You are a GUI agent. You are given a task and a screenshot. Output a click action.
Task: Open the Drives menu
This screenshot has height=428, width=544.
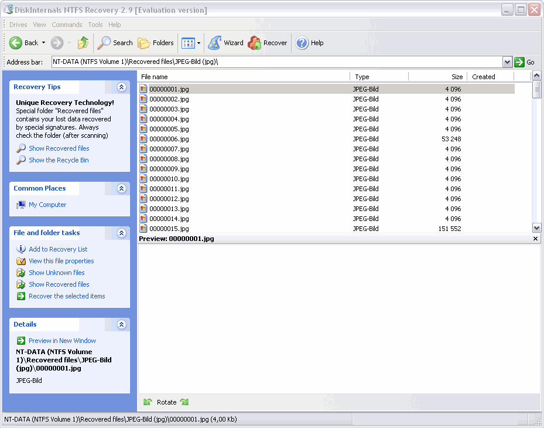[x=18, y=25]
